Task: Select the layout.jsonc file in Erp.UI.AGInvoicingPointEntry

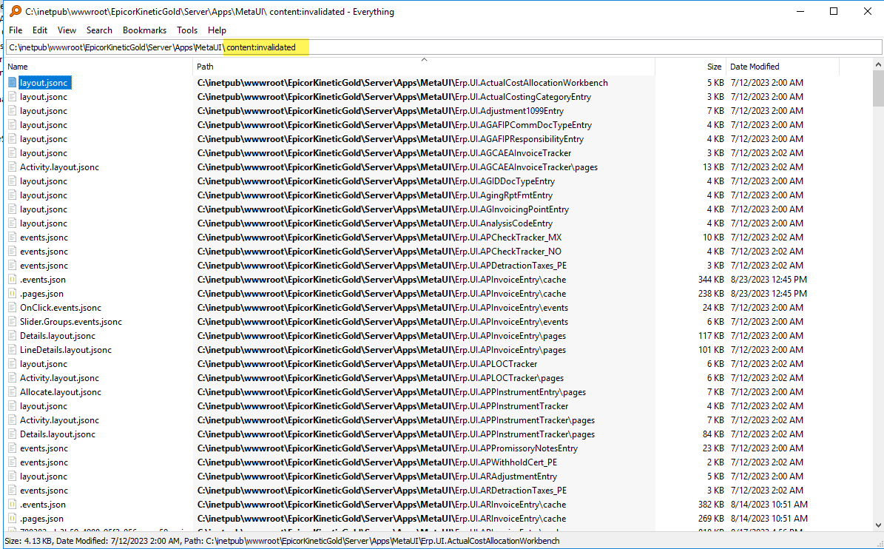Action: click(44, 209)
